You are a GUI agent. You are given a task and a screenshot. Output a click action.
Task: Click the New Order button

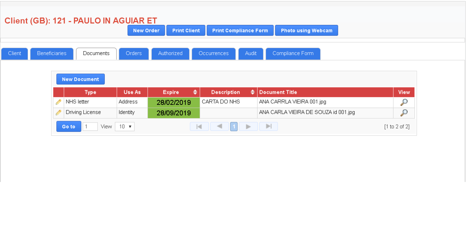click(146, 30)
